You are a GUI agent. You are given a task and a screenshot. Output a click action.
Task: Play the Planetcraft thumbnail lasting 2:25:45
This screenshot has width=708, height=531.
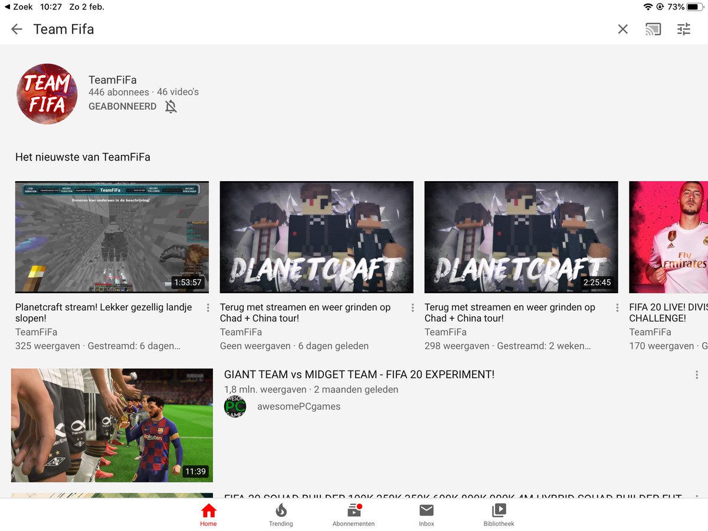click(x=522, y=237)
